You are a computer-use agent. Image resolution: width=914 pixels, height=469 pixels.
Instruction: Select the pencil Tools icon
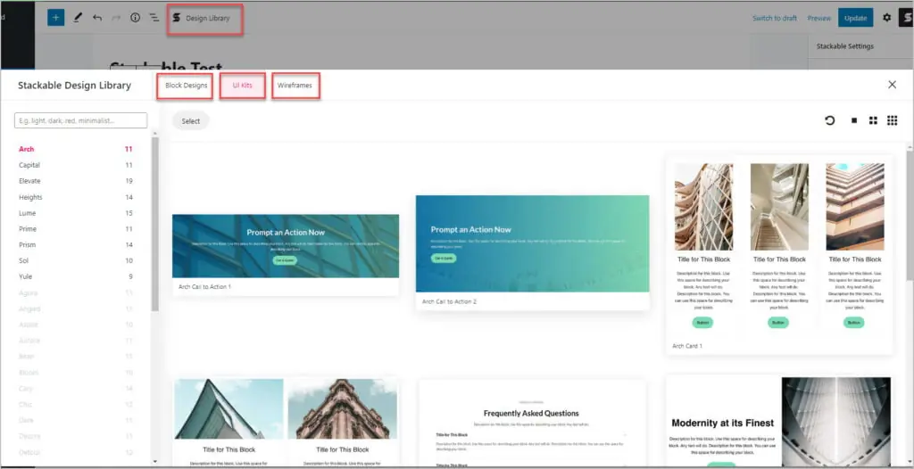coord(78,18)
